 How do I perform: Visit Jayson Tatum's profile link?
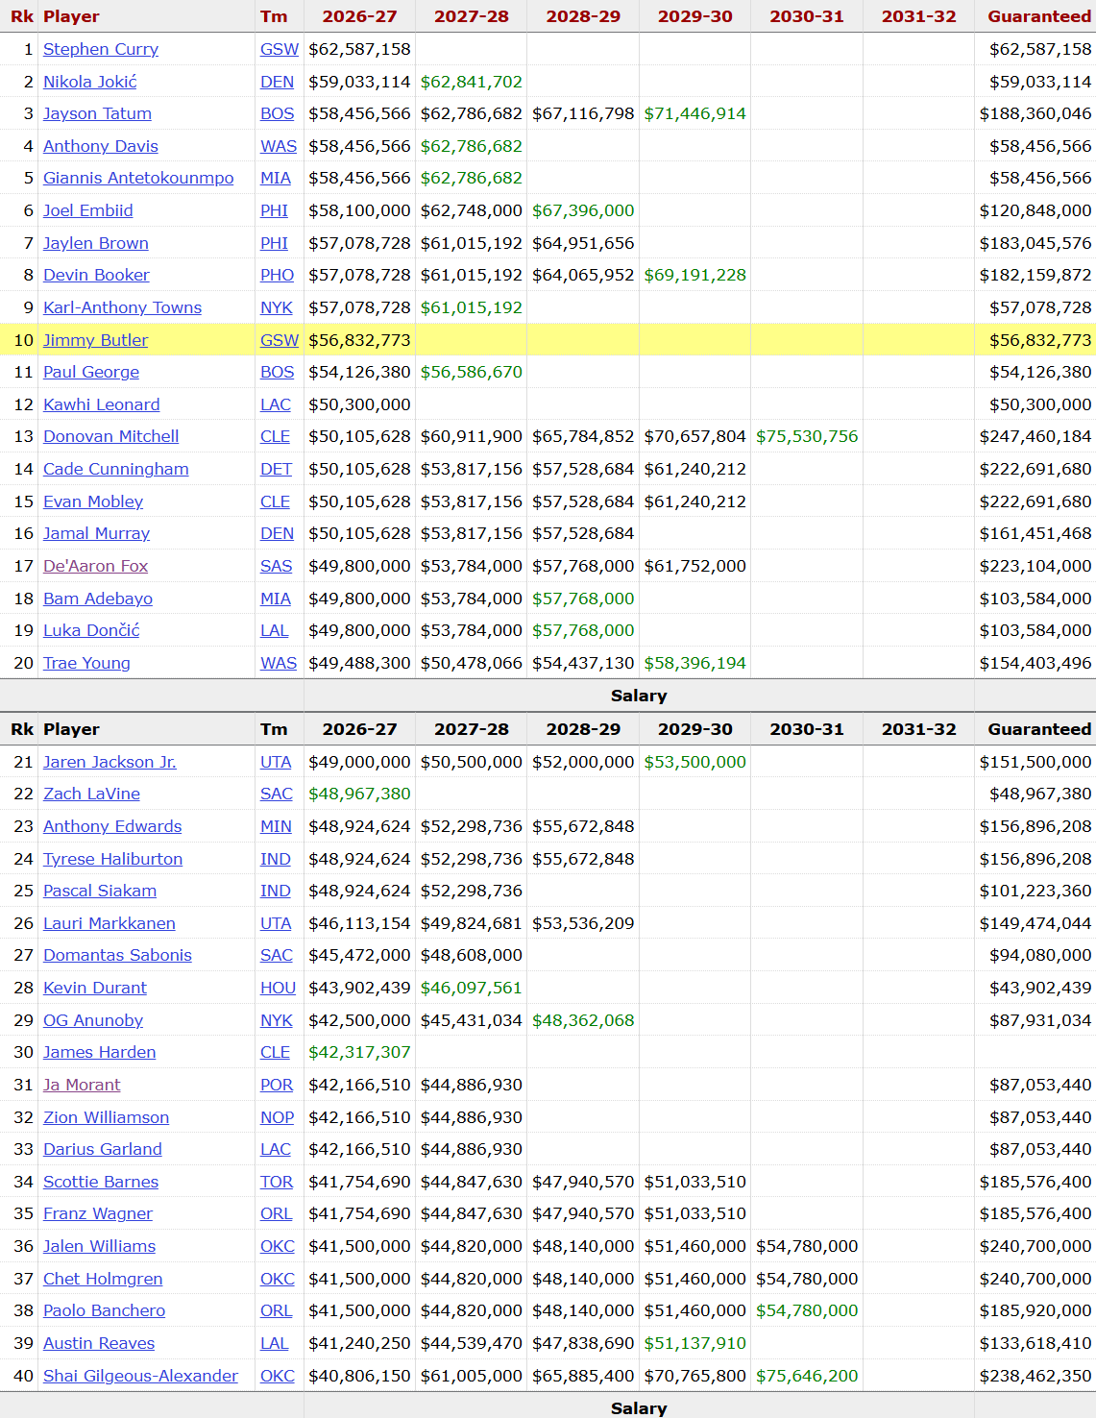point(97,113)
